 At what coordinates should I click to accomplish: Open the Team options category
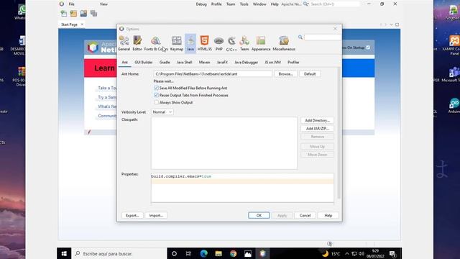[244, 43]
